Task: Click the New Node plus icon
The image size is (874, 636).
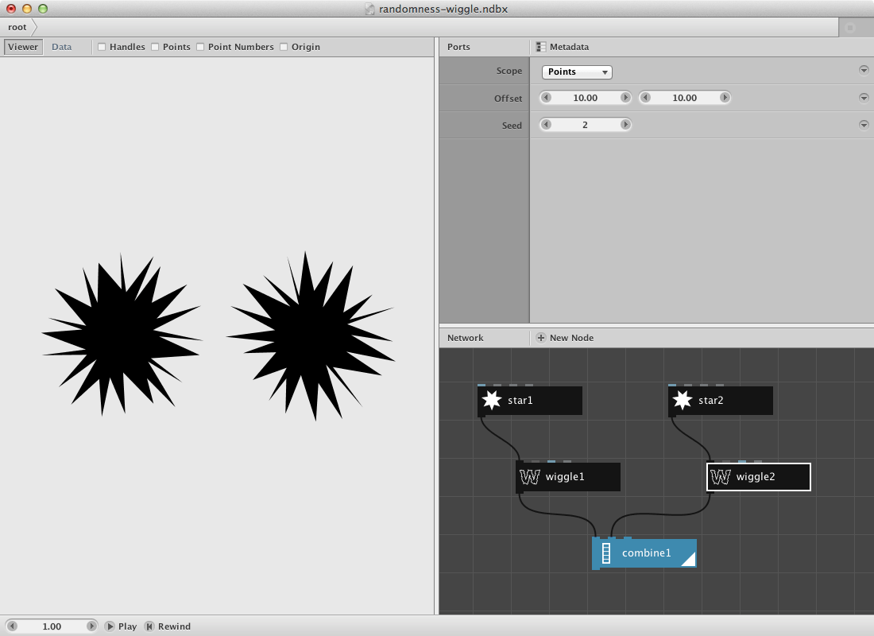Action: pyautogui.click(x=540, y=338)
